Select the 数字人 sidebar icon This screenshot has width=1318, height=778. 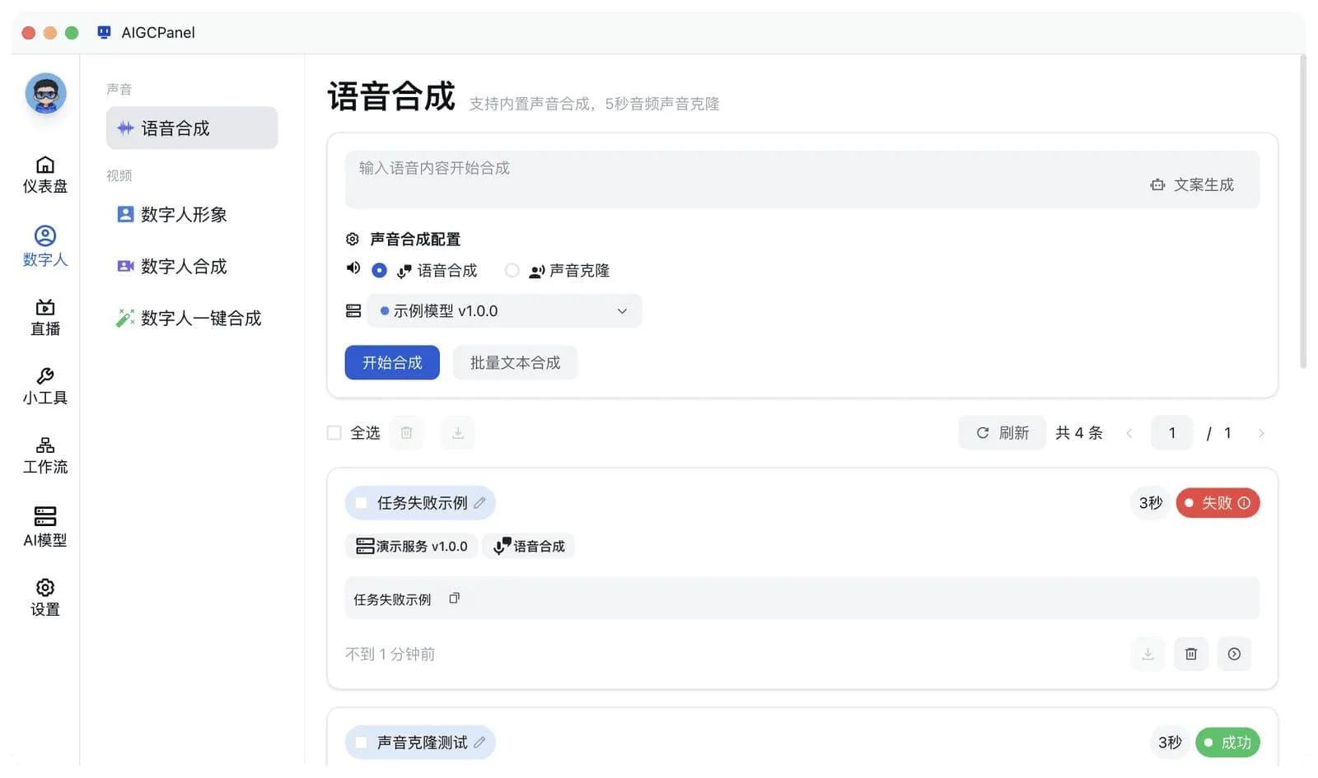coord(45,246)
